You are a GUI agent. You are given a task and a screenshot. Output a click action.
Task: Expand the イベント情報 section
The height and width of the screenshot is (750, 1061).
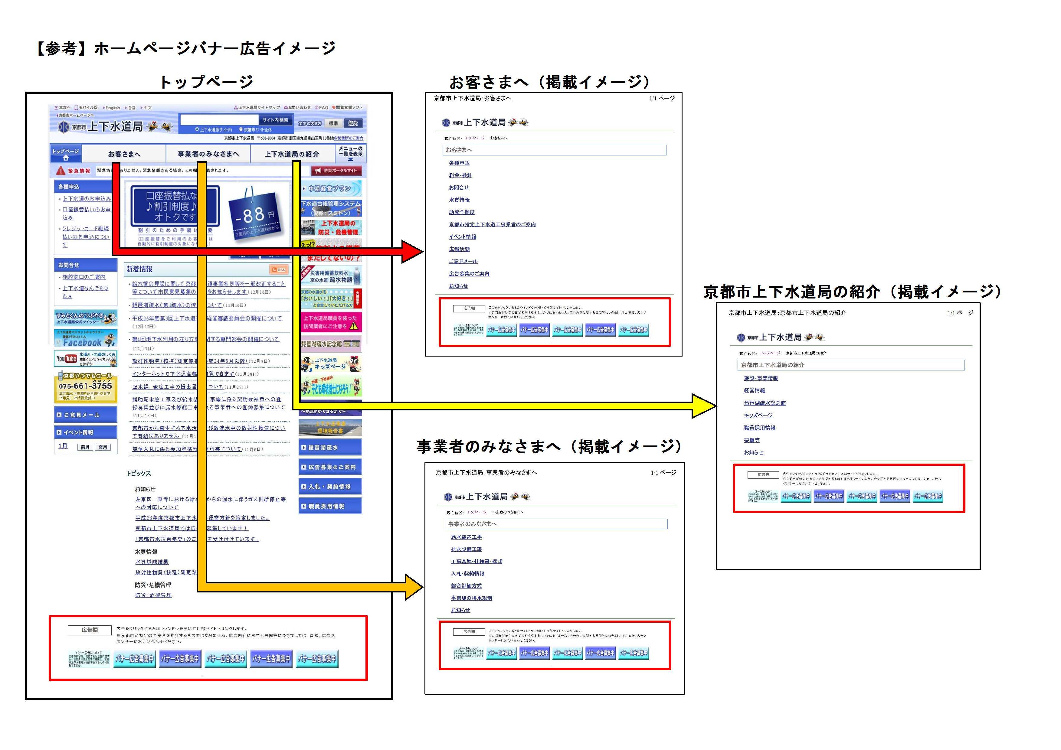[86, 432]
